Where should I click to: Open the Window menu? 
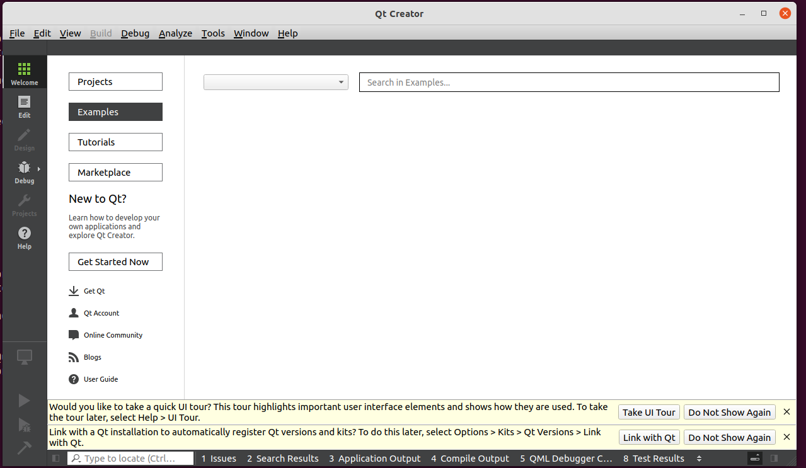[x=251, y=33]
